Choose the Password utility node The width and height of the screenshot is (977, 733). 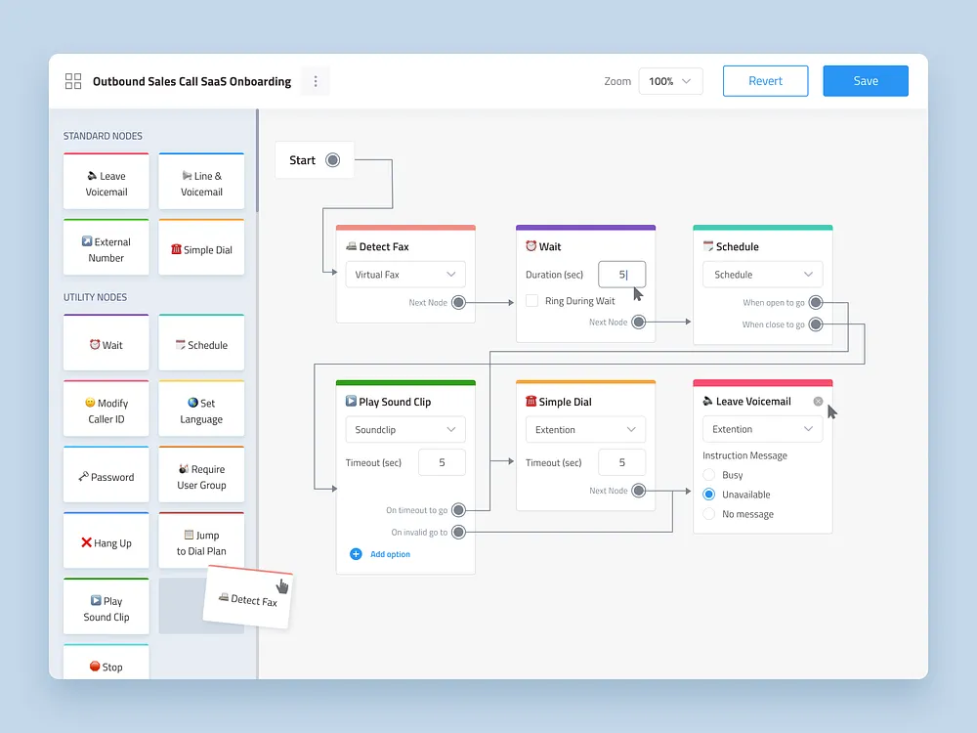(x=106, y=475)
